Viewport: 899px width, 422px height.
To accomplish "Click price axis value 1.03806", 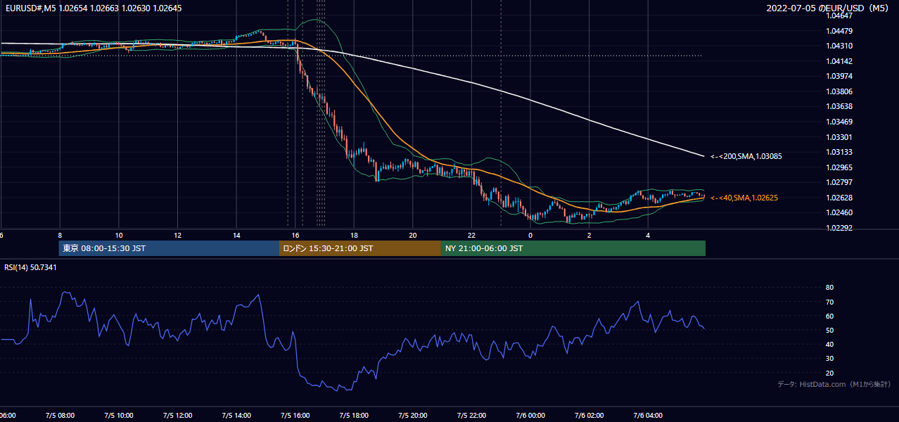I will (x=839, y=91).
